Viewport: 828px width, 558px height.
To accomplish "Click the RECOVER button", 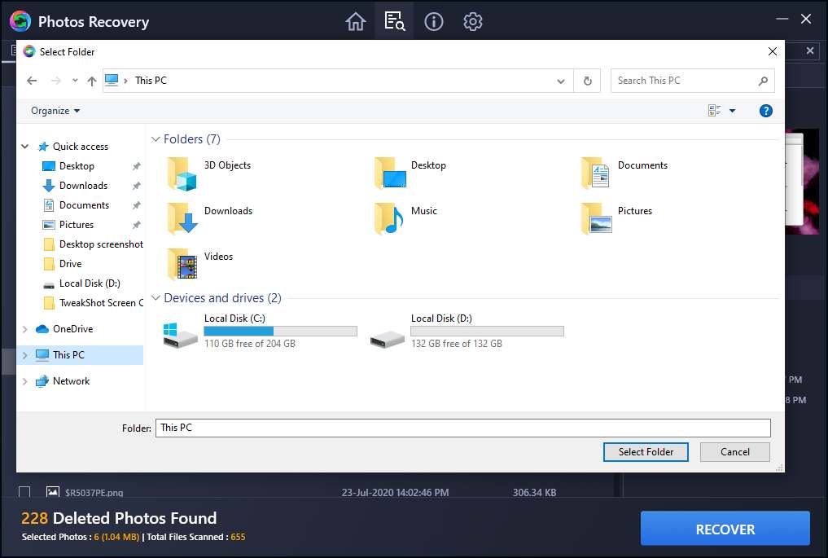I will click(x=725, y=529).
